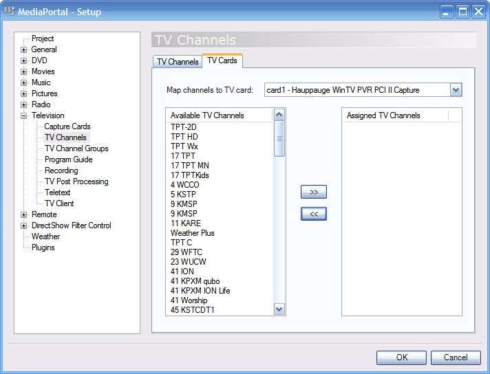Select 4 WCCO in available channels
490x374 pixels.
184,185
